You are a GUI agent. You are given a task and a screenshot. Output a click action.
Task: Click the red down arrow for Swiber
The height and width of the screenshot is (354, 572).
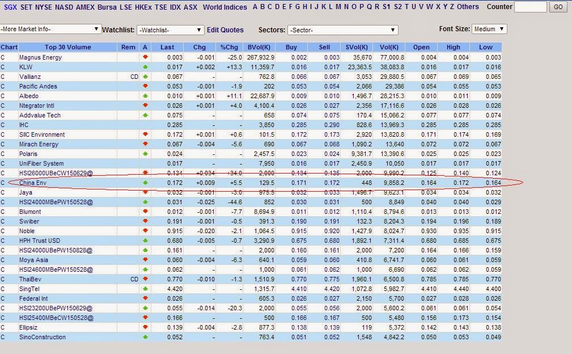click(145, 221)
